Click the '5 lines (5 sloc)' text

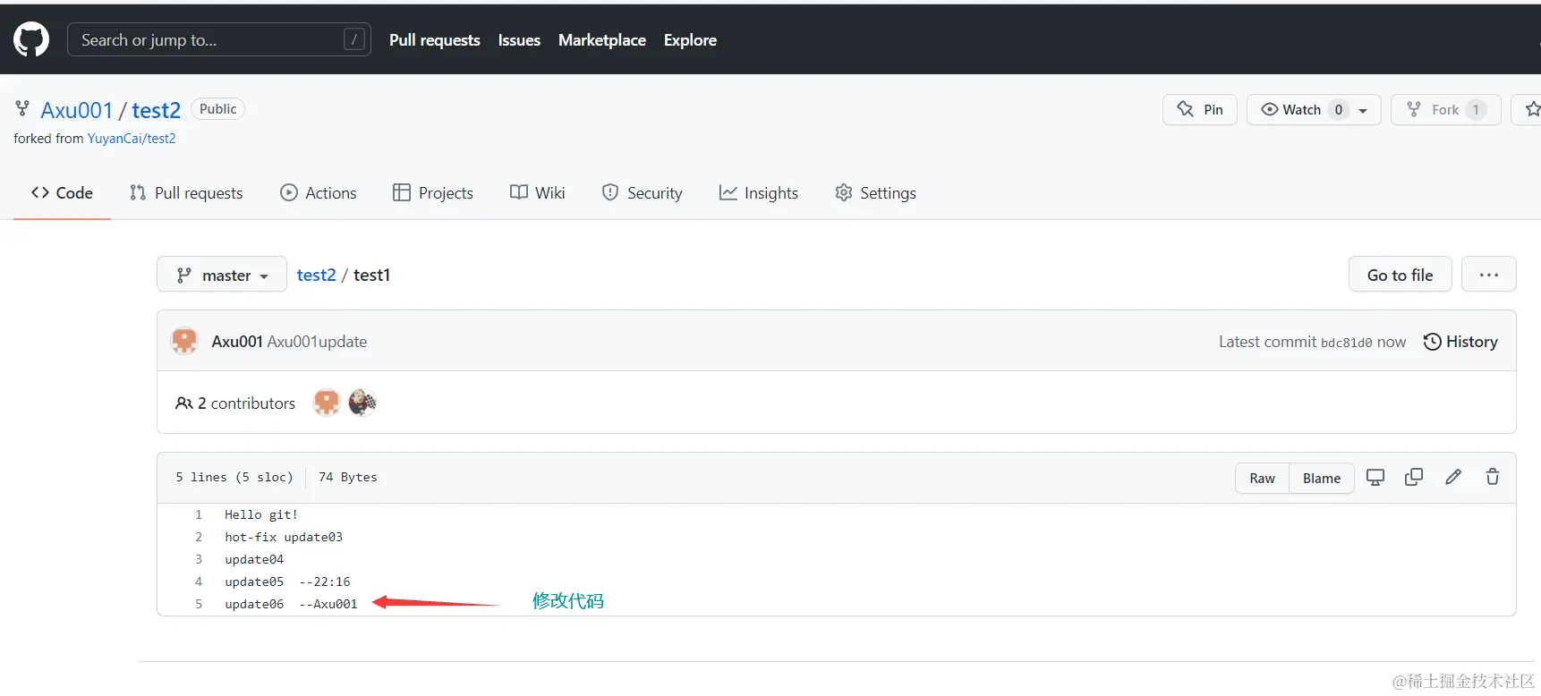click(234, 477)
